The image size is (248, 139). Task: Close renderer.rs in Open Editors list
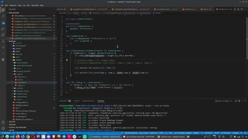click(10, 39)
